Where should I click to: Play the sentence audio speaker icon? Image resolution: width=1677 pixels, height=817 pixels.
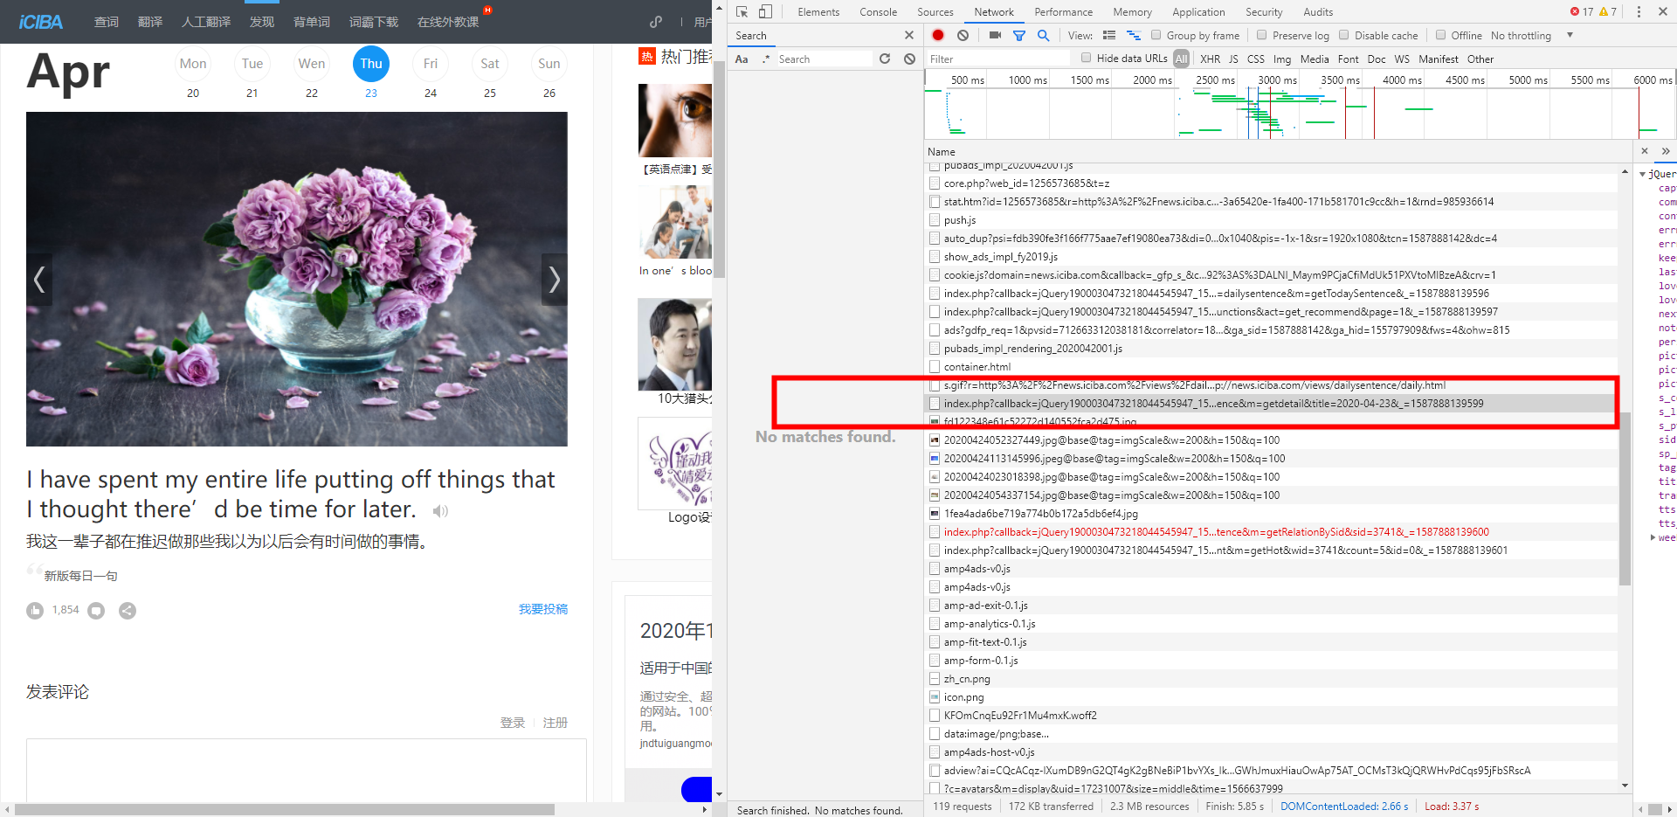[441, 511]
